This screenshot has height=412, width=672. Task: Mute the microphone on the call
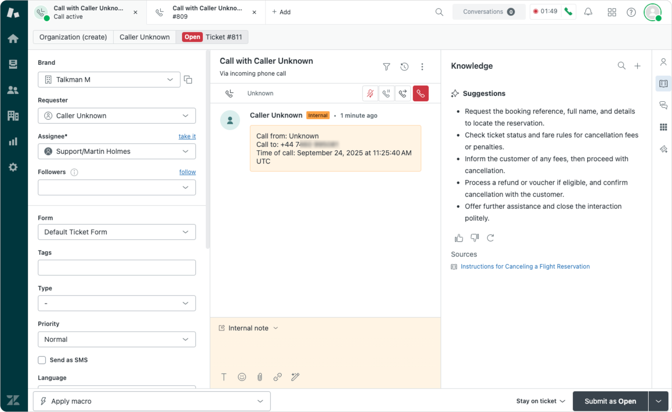[370, 94]
